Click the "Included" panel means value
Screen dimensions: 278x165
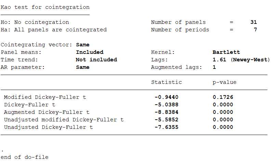(90, 52)
